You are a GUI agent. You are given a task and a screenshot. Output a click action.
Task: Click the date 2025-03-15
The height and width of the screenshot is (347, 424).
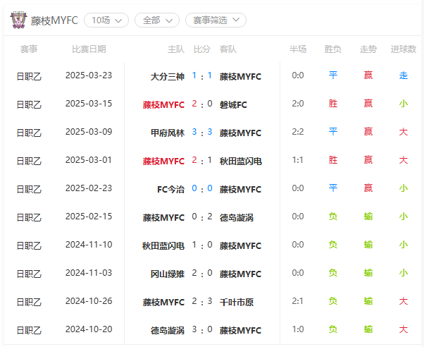click(89, 104)
